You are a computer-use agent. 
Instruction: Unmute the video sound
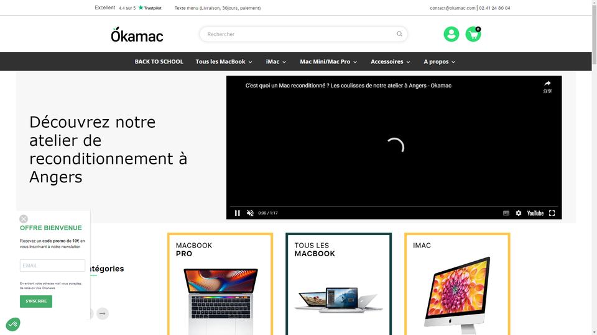(250, 213)
